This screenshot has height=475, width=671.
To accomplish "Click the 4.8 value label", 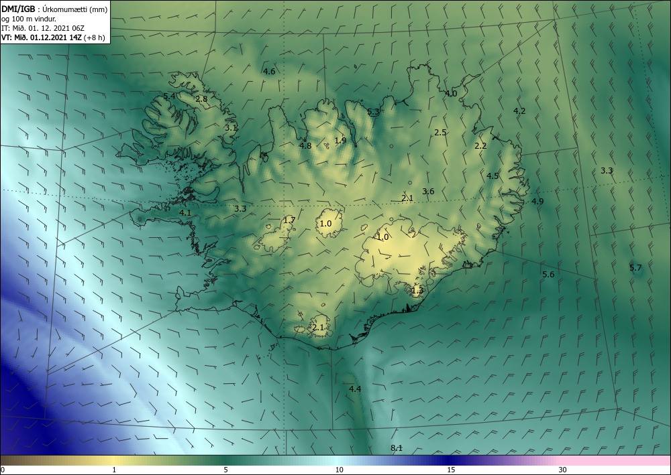I will pyautogui.click(x=305, y=145).
